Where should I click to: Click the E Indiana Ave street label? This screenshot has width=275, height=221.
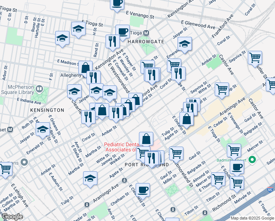(x=29, y=101)
